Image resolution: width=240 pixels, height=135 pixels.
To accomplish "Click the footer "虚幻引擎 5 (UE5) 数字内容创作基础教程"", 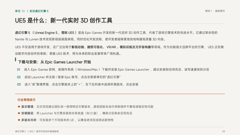I will click(37, 131).
